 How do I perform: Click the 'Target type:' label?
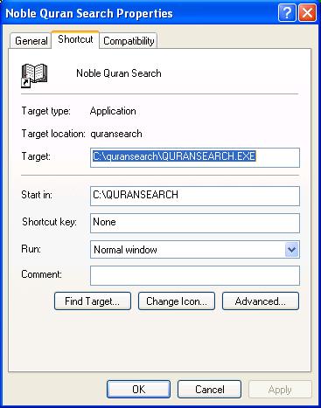[x=45, y=111]
